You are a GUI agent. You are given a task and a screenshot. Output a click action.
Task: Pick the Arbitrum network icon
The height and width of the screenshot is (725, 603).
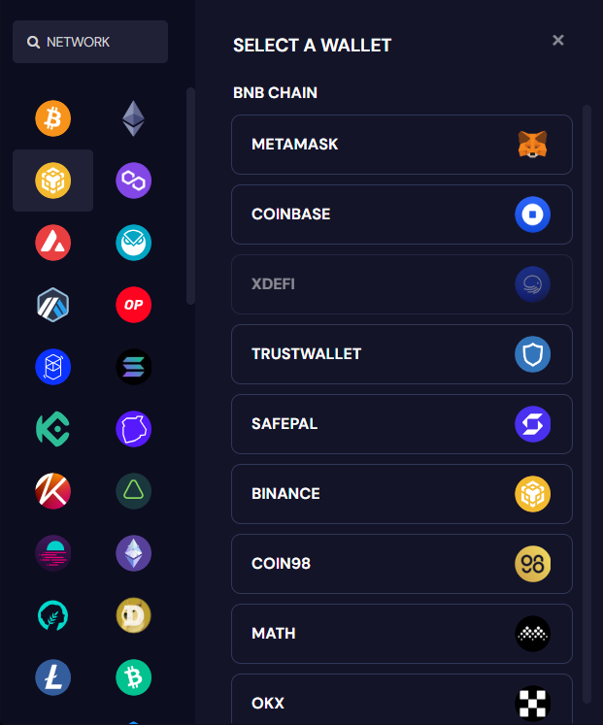point(53,305)
